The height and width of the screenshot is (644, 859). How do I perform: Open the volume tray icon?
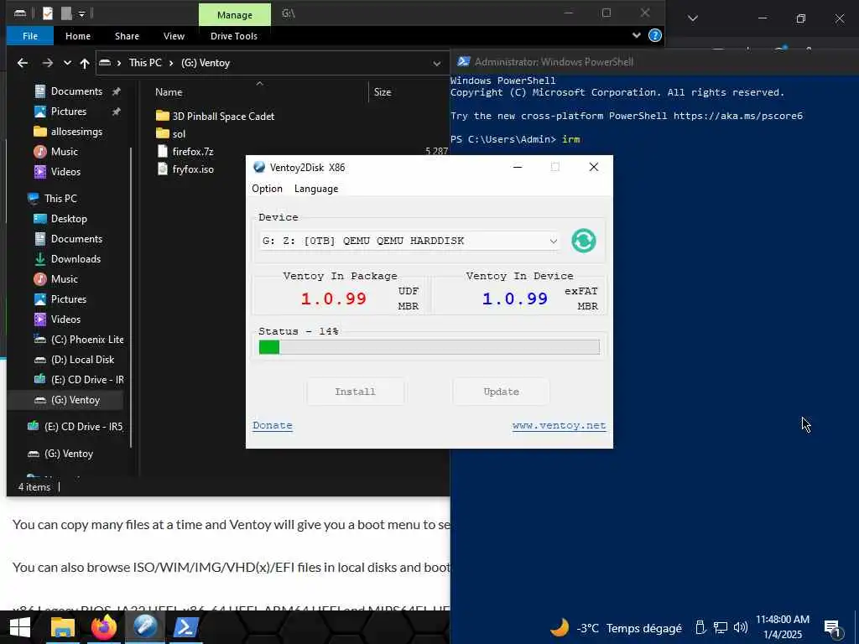[740, 627]
